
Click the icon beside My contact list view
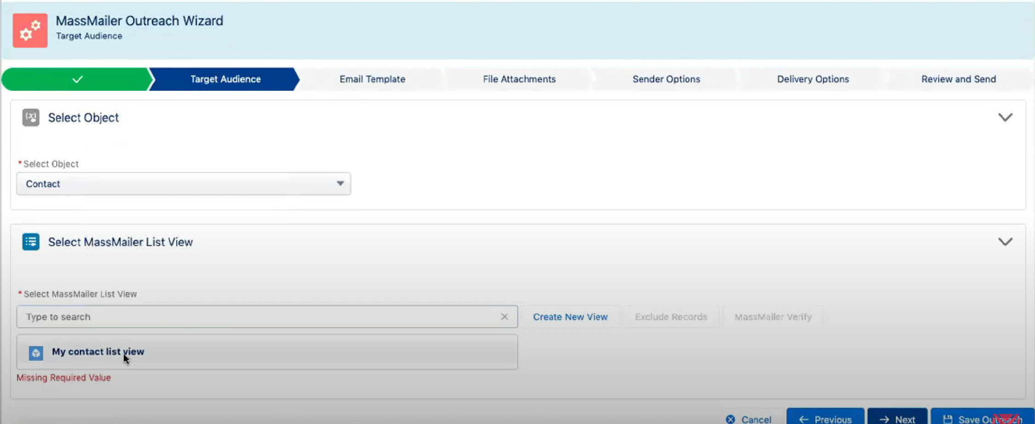pyautogui.click(x=36, y=353)
